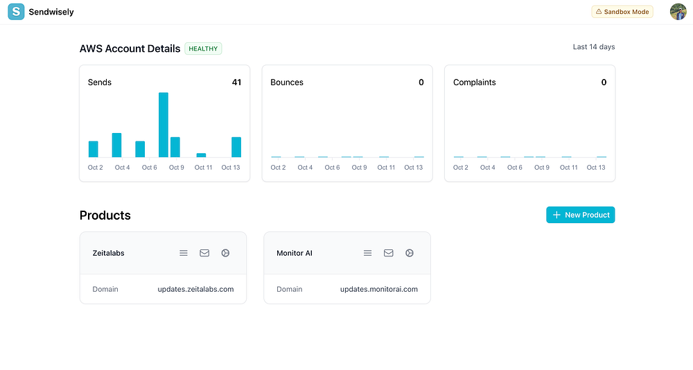Click the Sandbox Mode warning badge
This screenshot has width=693, height=370.
pos(622,12)
